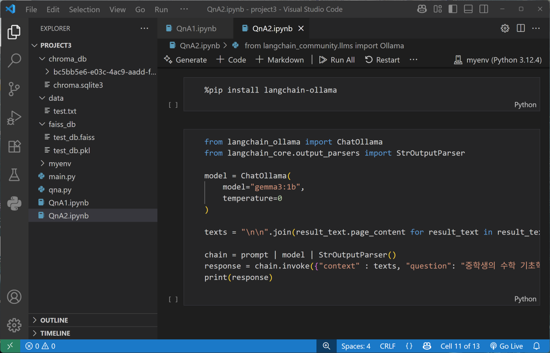This screenshot has height=353, width=550.
Task: Open qna.py in explorer
Action: (93, 189)
